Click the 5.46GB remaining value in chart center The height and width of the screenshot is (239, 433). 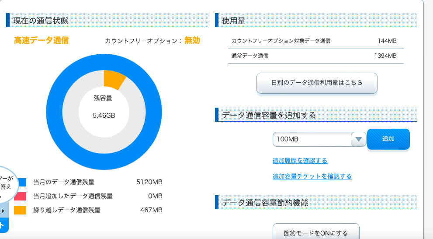point(104,116)
